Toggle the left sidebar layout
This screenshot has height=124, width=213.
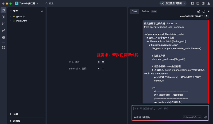[x=192, y=3]
